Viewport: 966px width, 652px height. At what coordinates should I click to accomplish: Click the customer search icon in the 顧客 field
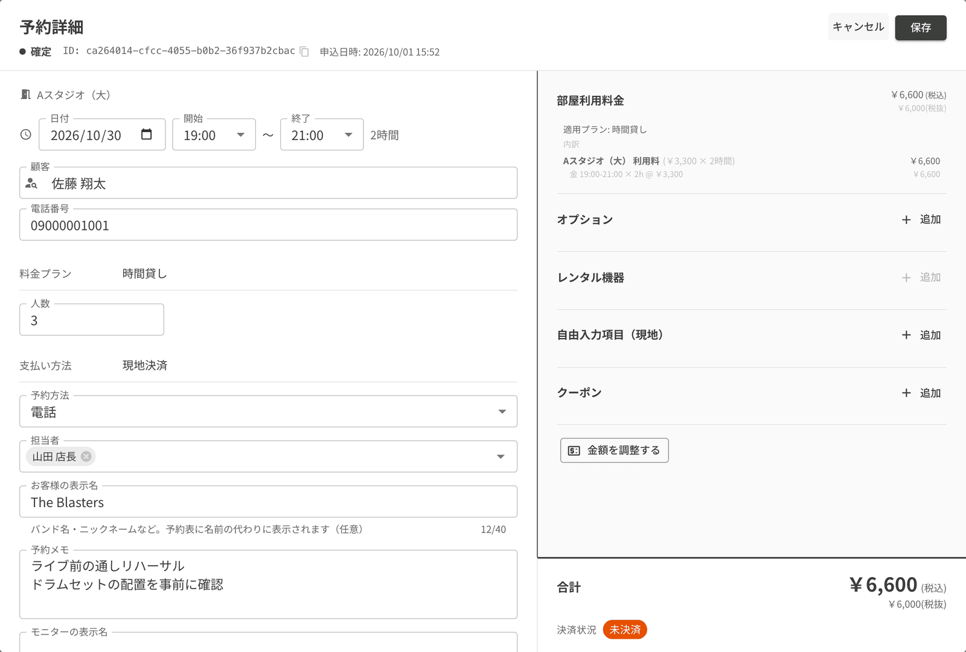(x=32, y=183)
